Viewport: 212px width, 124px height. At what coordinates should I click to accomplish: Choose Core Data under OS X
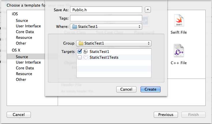pos(25,68)
